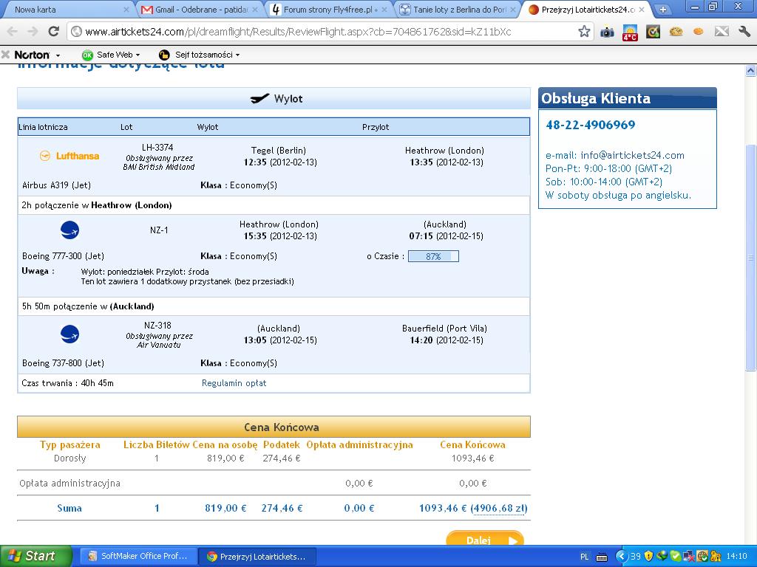Click the scrollbar up arrow
The image size is (757, 567).
[751, 72]
